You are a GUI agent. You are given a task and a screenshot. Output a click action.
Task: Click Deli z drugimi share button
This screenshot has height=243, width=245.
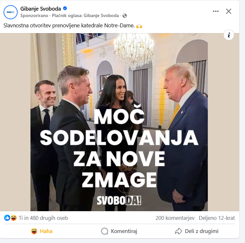(x=197, y=231)
